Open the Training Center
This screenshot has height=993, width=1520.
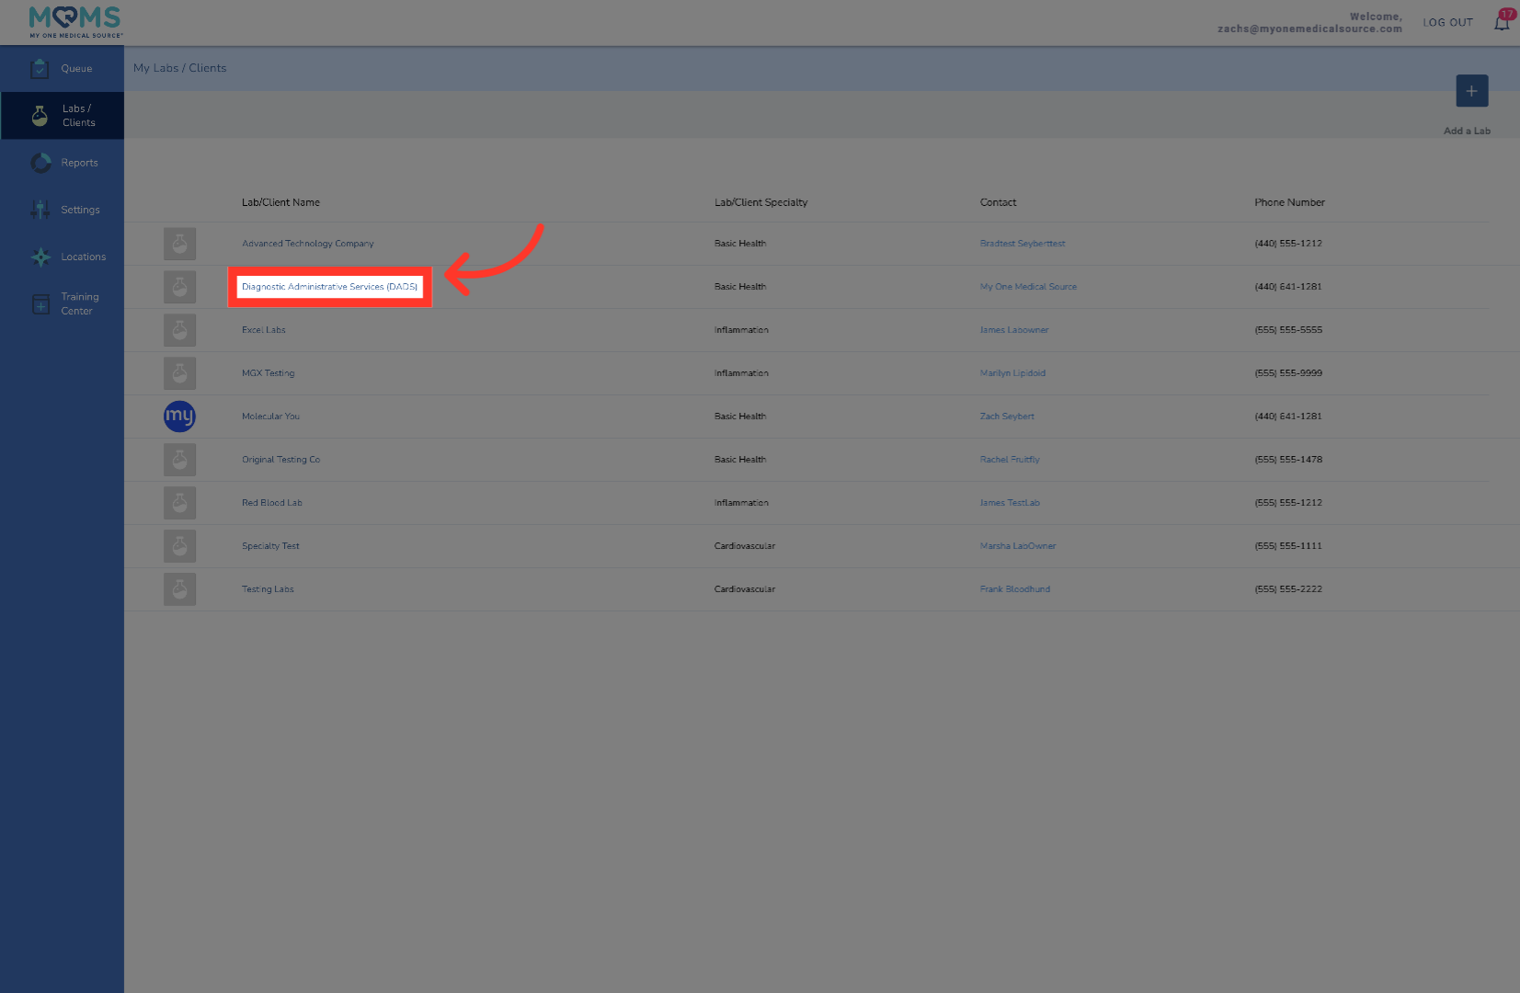pyautogui.click(x=63, y=304)
